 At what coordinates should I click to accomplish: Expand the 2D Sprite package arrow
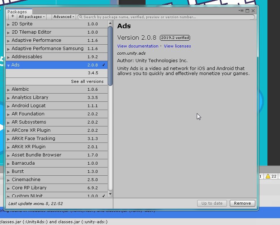click(8, 24)
